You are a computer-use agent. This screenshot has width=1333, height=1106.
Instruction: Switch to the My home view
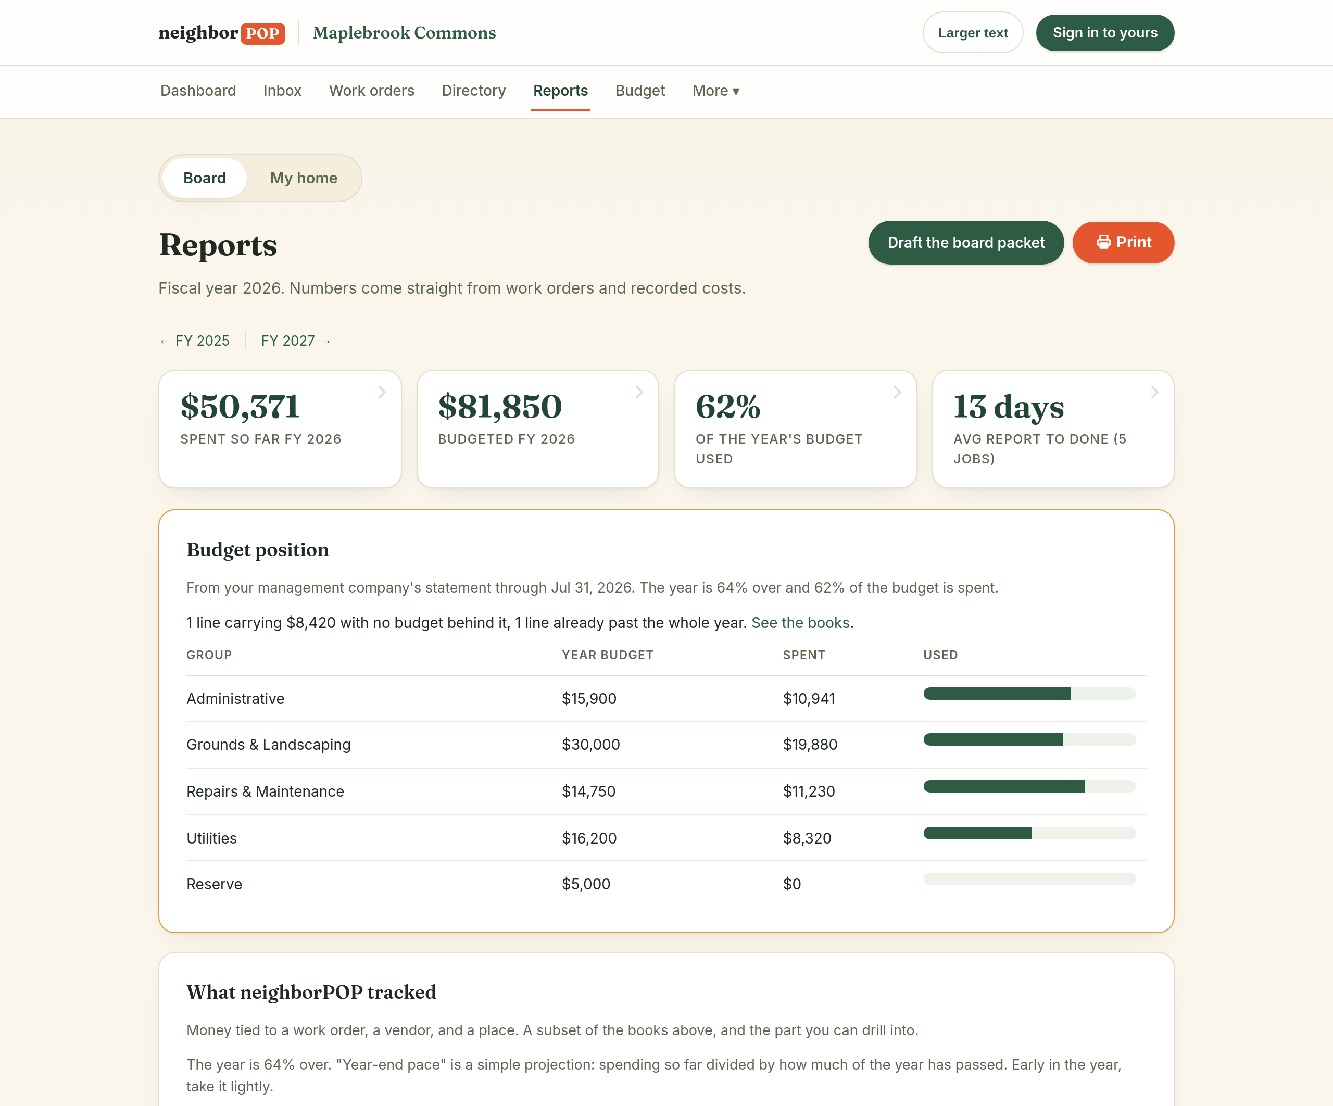tap(304, 178)
